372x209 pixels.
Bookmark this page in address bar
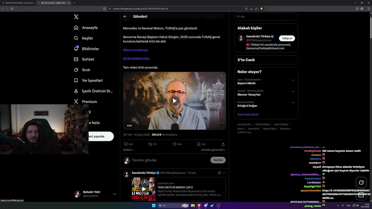pos(104,9)
